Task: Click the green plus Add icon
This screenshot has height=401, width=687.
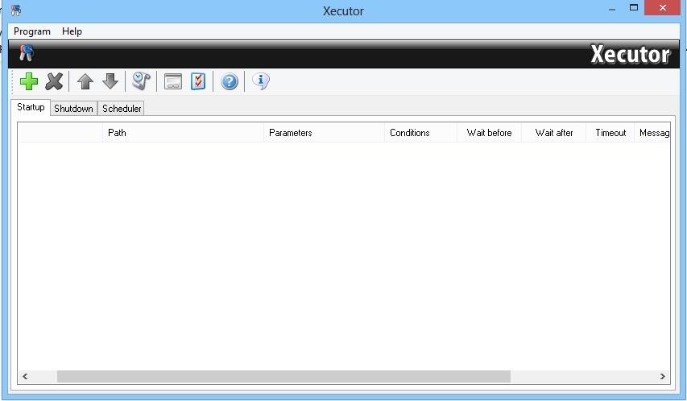Action: coord(29,81)
